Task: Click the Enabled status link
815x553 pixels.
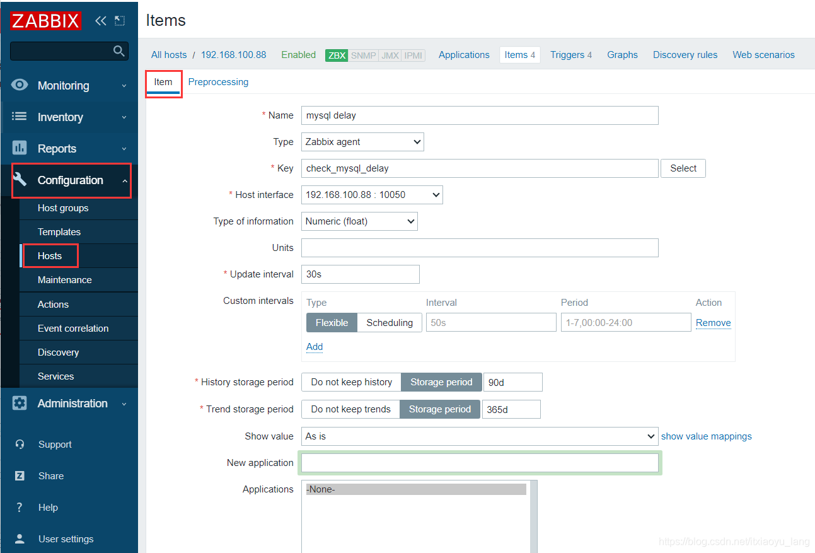Action: point(298,55)
